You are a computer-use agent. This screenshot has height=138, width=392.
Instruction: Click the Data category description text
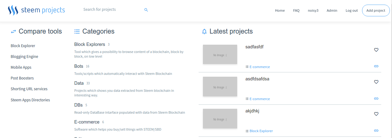(x=124, y=93)
